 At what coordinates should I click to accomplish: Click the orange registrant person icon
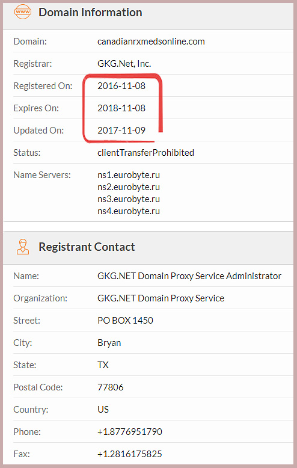coord(23,247)
